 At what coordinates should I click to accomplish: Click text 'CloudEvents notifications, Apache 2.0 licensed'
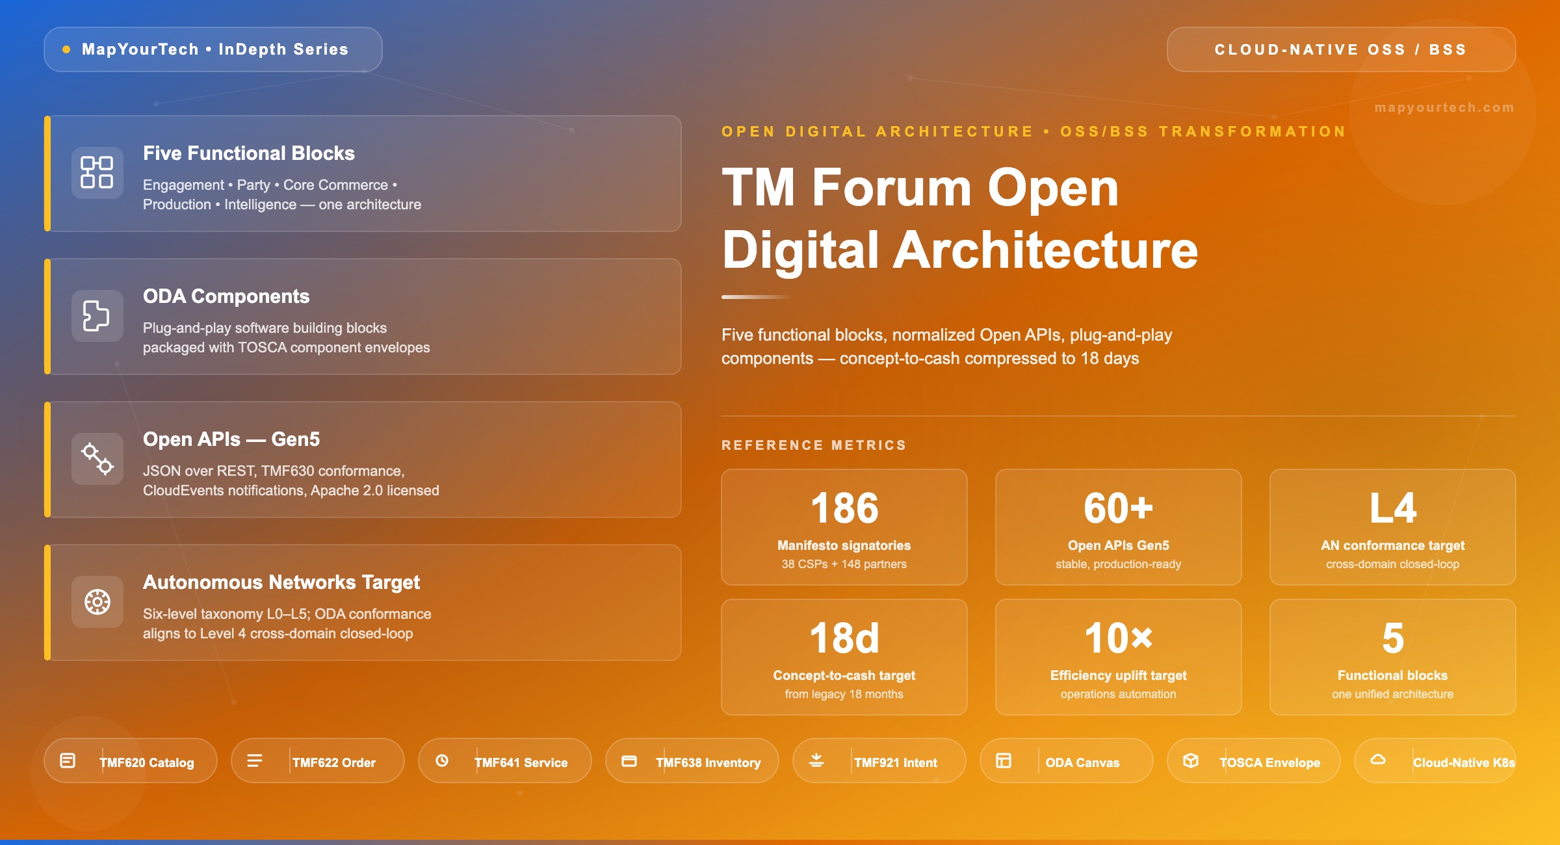[291, 491]
